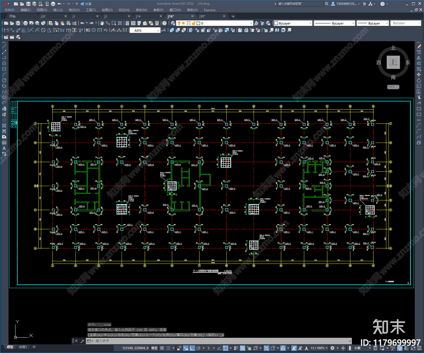Select the Pan hand tool
This screenshot has width=424, height=353.
(102, 23)
